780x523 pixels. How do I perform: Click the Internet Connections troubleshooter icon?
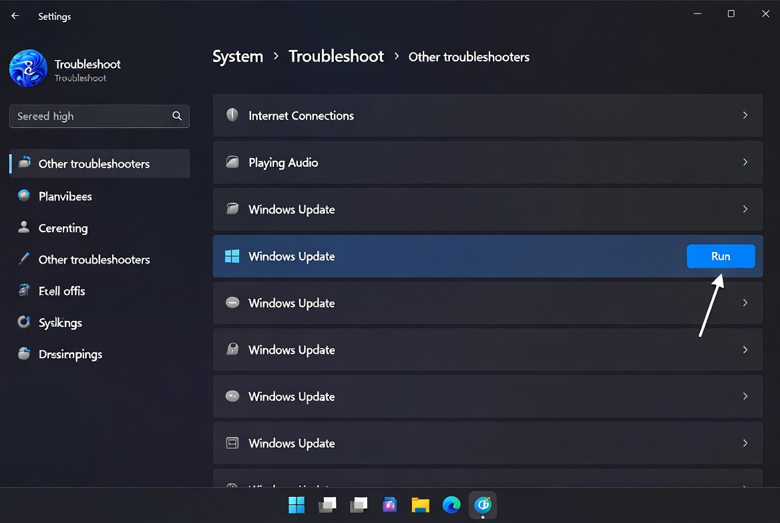click(232, 115)
